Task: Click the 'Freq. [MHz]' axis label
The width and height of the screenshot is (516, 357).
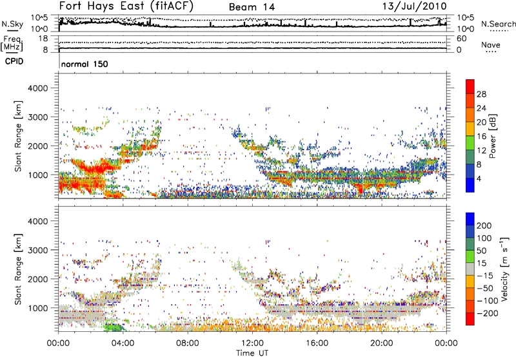Action: tap(12, 44)
